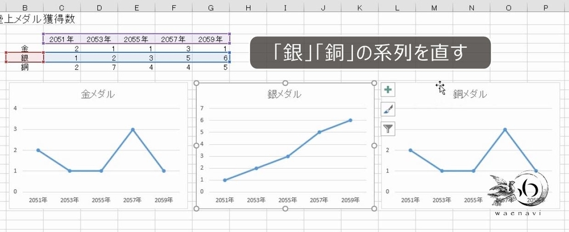Image resolution: width=569 pixels, height=232 pixels.
Task: Select the 銀 row label cell
Action: (x=24, y=57)
